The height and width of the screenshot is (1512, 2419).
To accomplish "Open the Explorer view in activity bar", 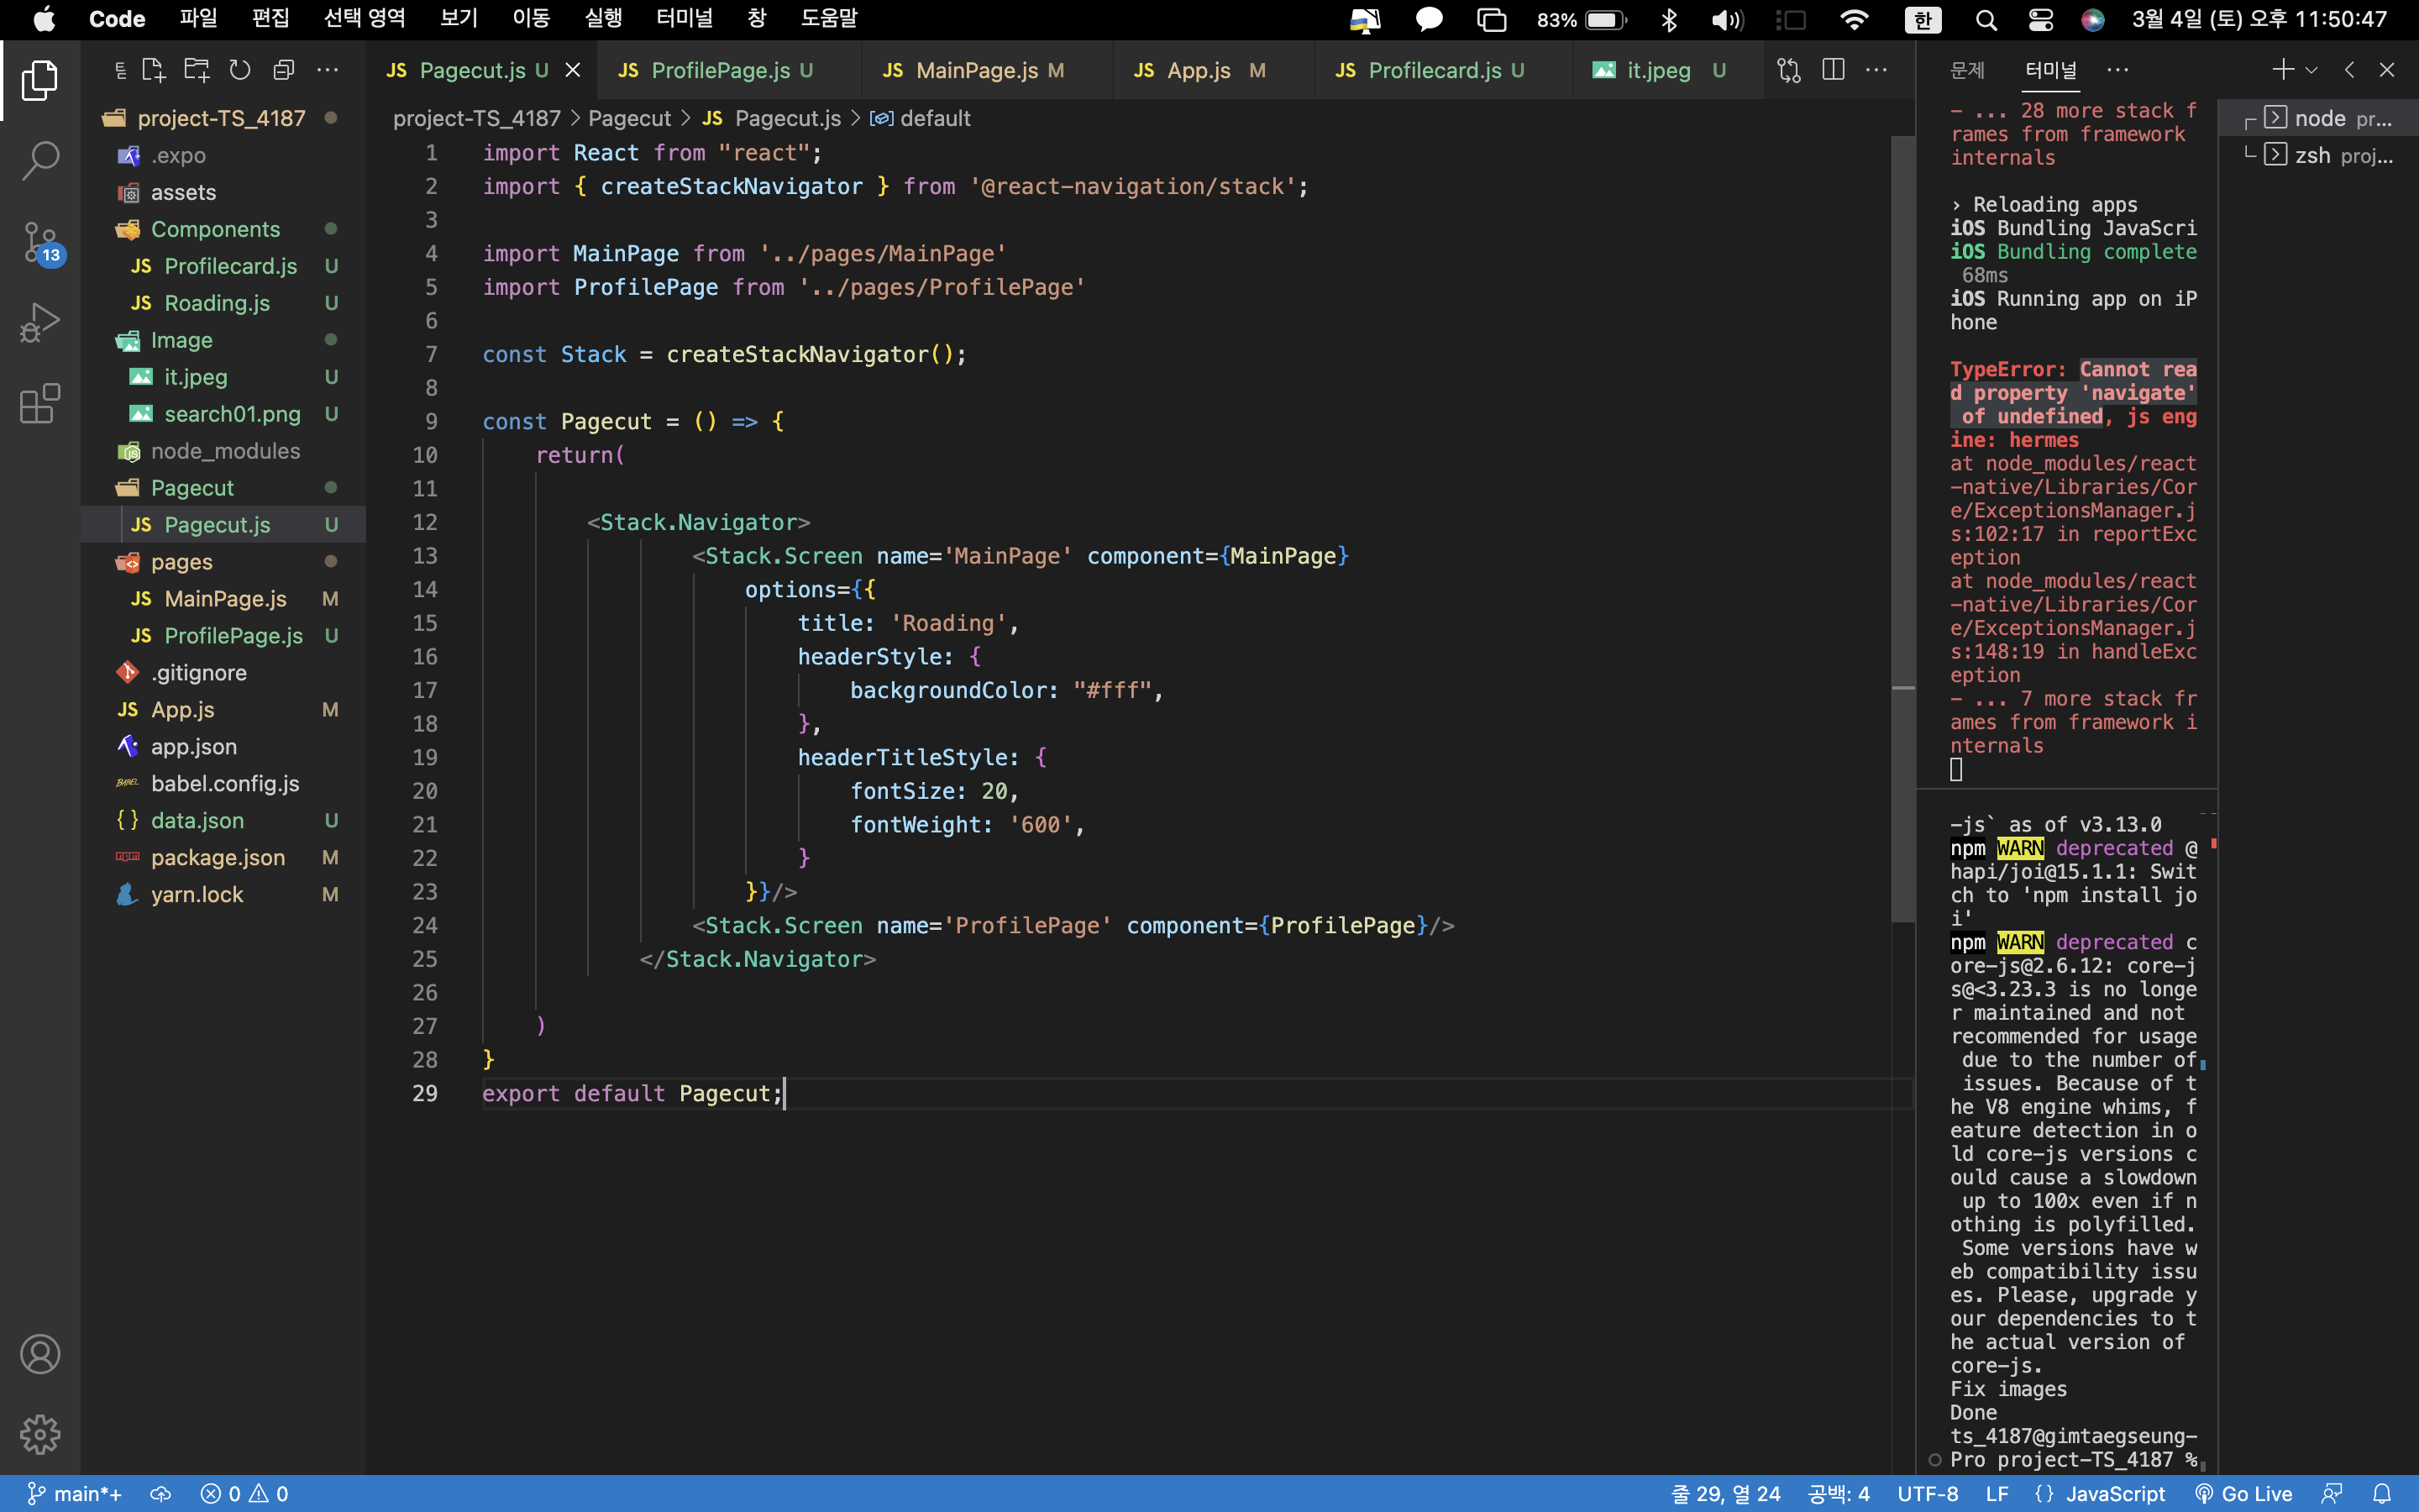I will click(40, 80).
